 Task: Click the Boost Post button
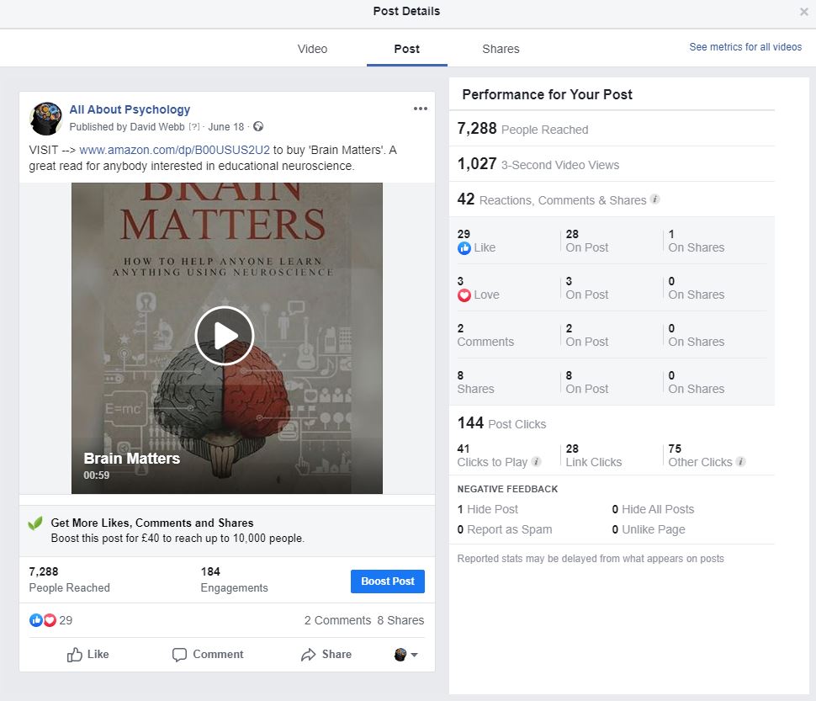point(388,582)
